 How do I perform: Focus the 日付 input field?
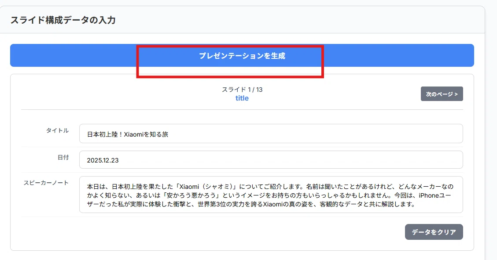pos(271,160)
